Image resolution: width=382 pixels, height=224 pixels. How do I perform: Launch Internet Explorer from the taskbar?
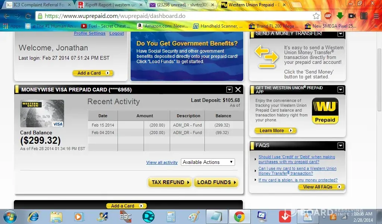[x=33, y=217]
